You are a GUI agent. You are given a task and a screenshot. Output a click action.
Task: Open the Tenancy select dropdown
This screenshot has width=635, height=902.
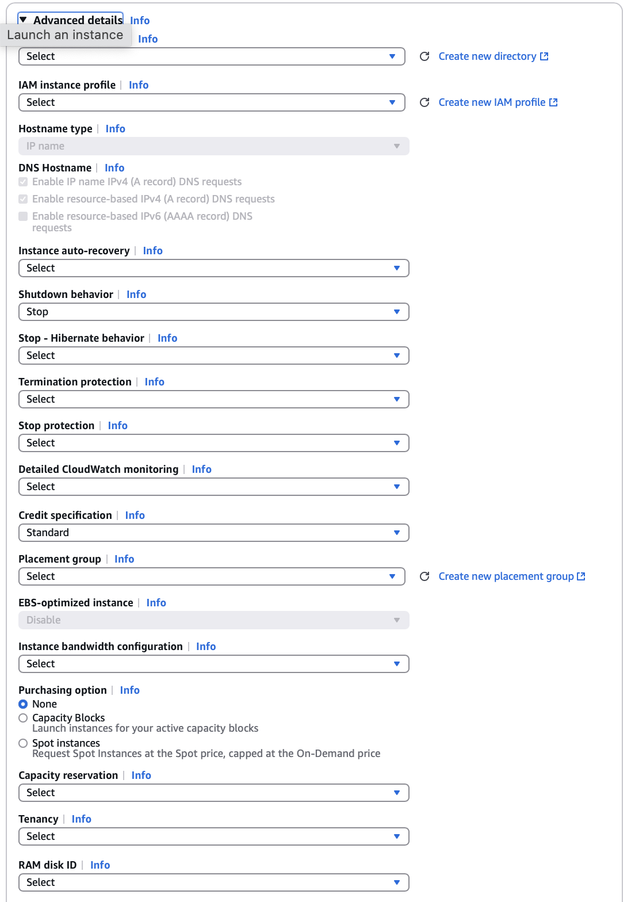point(213,836)
